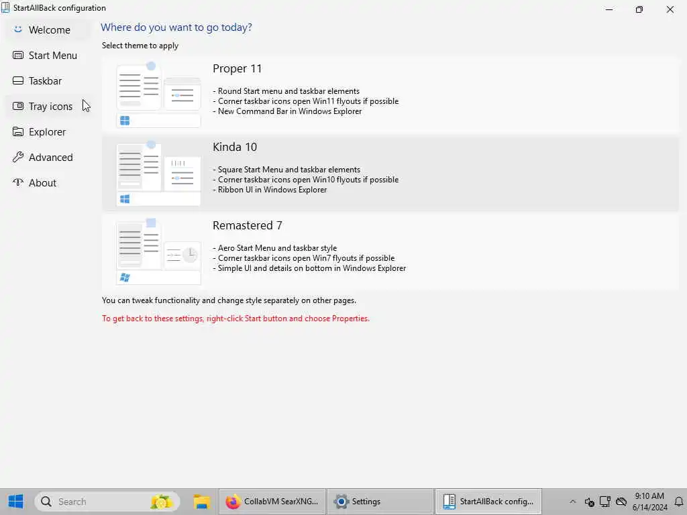Open the notifications bell icon

click(679, 502)
